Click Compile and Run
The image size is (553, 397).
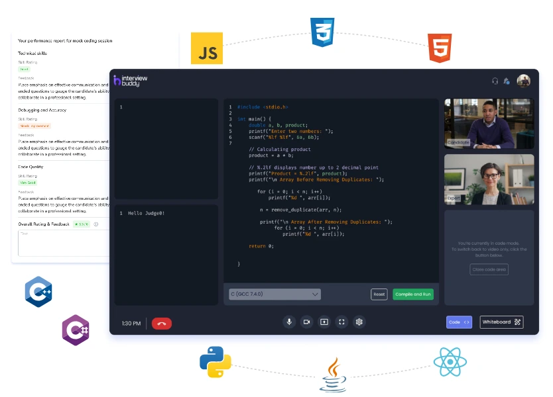[x=412, y=294]
